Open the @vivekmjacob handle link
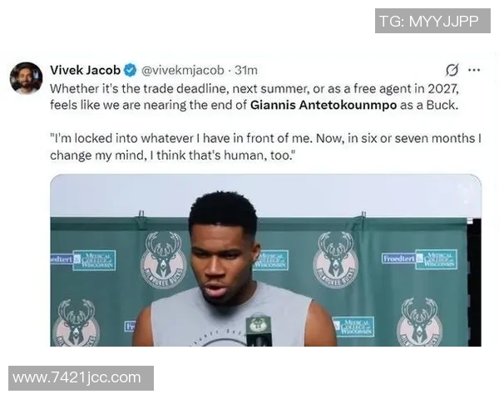 (182, 71)
